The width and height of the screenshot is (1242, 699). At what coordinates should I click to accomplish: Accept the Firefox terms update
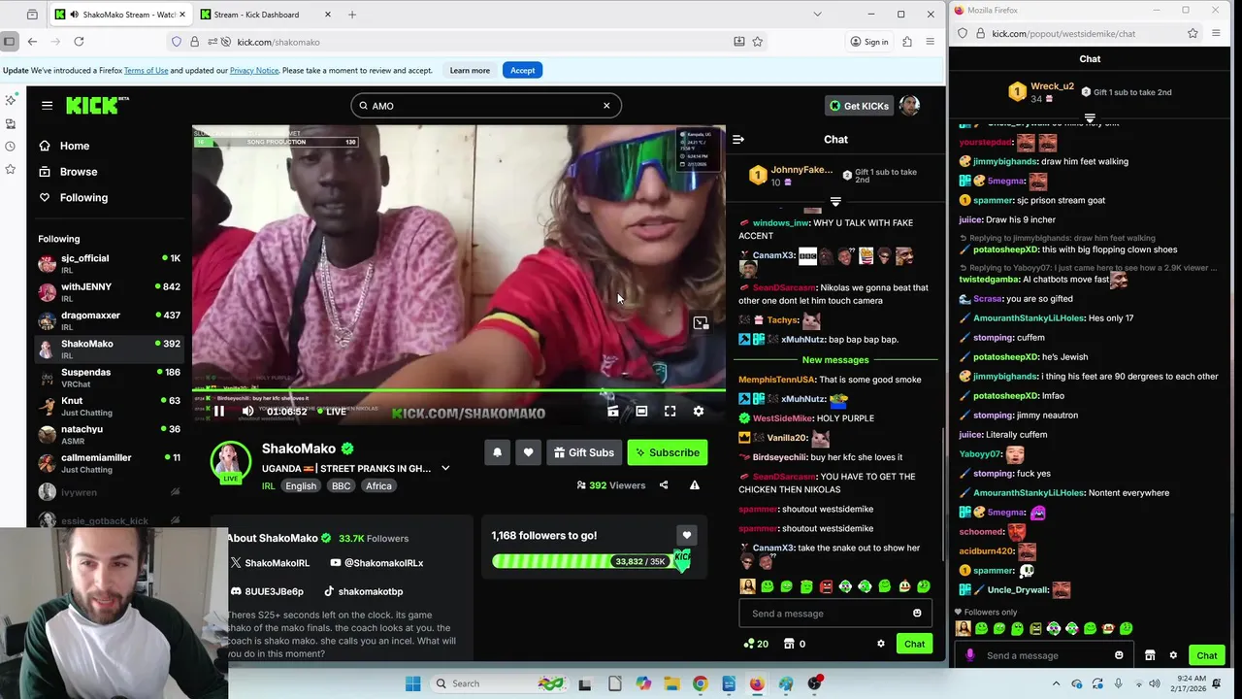pyautogui.click(x=522, y=70)
